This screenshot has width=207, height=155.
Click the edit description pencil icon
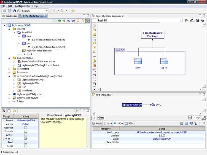click(76, 111)
